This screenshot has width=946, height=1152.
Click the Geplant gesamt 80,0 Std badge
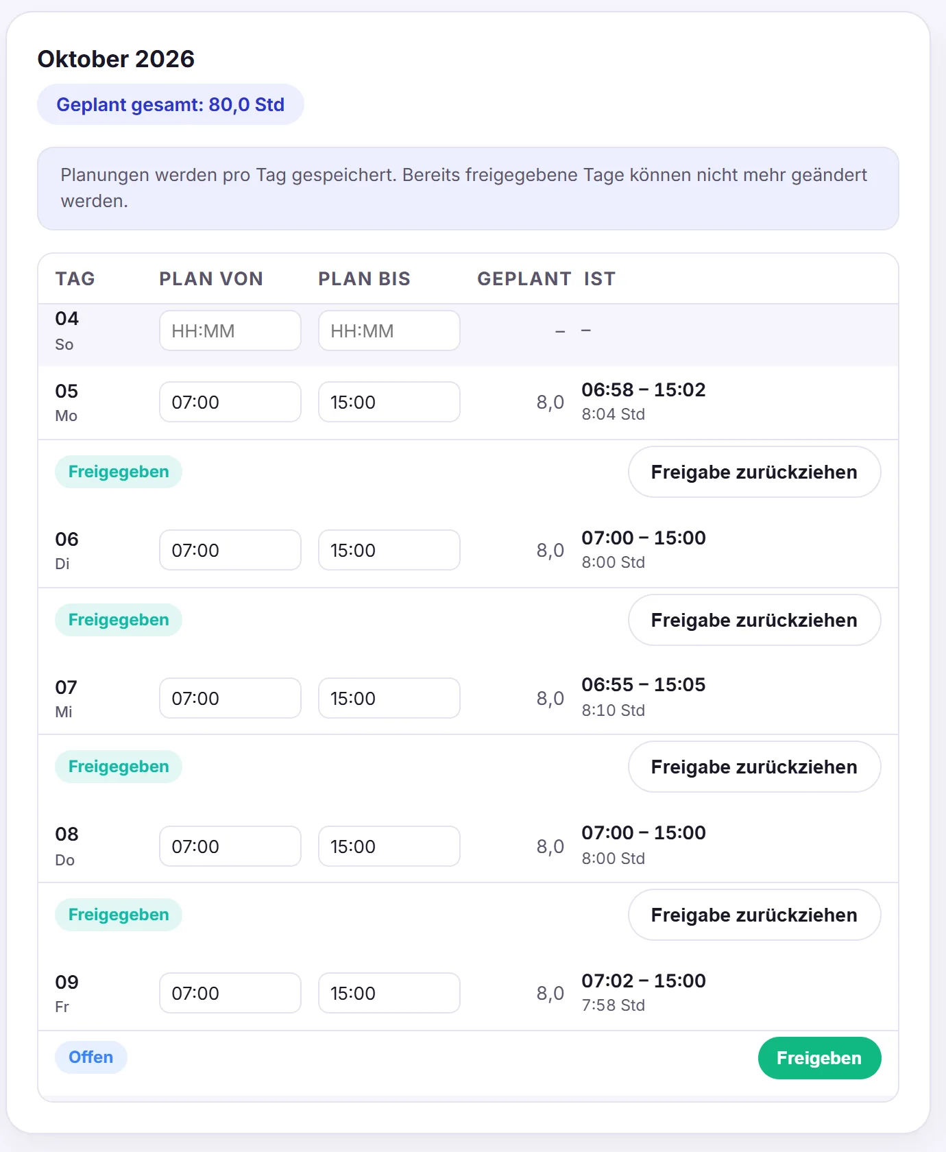(171, 104)
